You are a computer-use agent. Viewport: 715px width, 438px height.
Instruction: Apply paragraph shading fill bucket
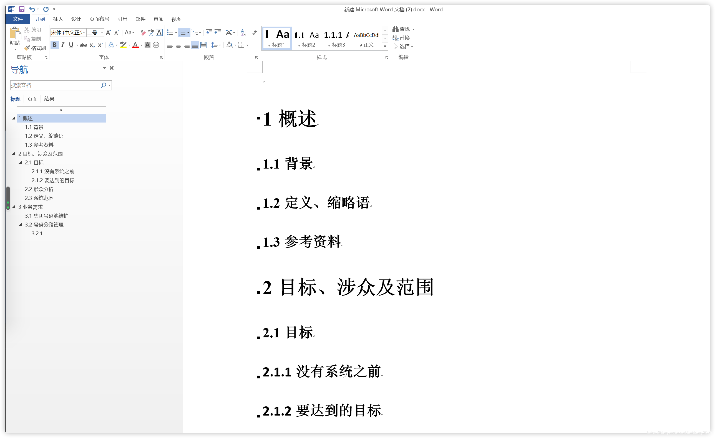pyautogui.click(x=229, y=45)
